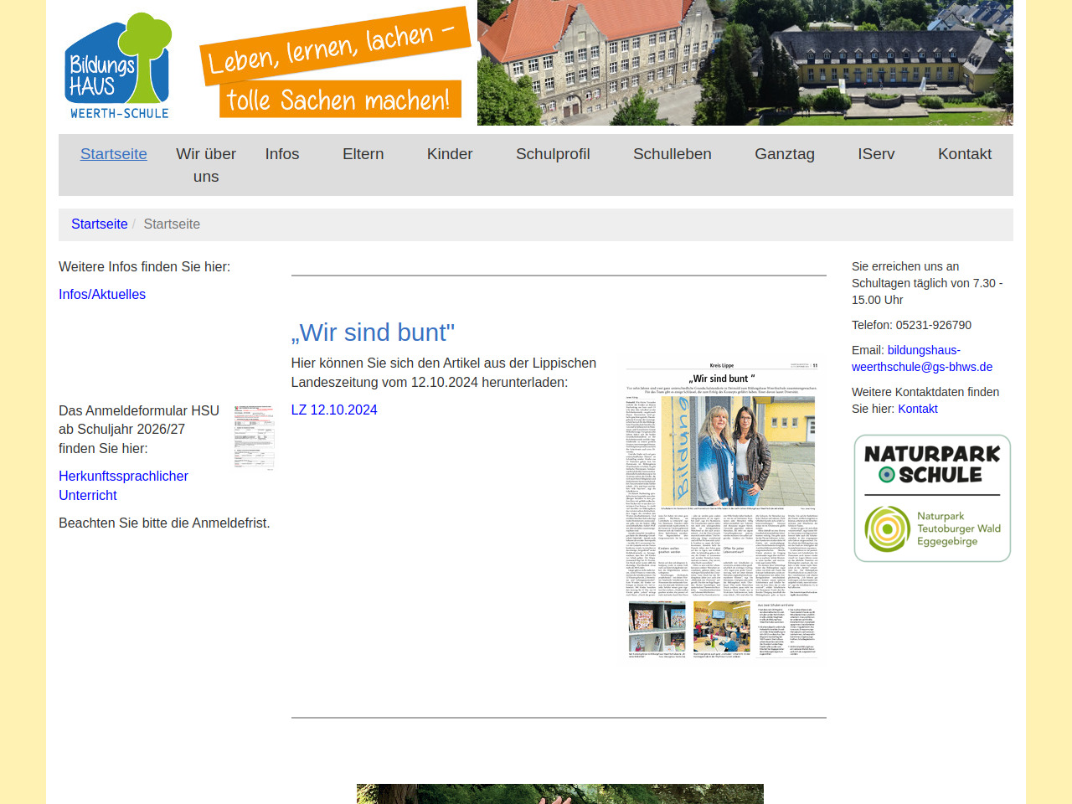
Task: Download the LZ 12.10.2024 article
Action: tap(334, 410)
